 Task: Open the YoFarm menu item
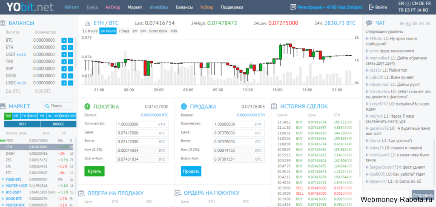(72, 7)
